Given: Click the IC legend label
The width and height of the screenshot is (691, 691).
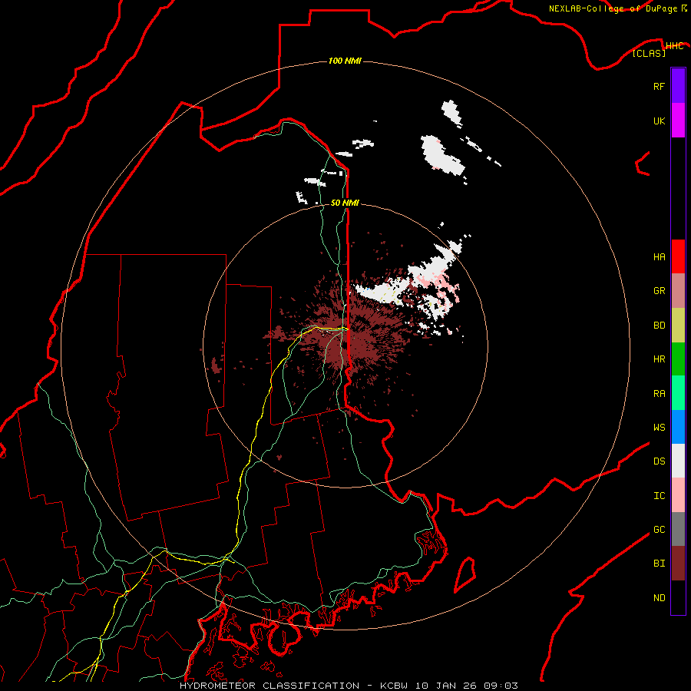Looking at the screenshot, I should point(659,495).
